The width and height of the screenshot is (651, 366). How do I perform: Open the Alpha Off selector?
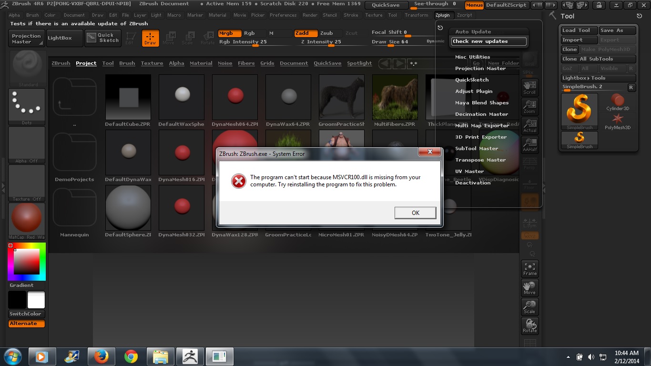tap(27, 145)
